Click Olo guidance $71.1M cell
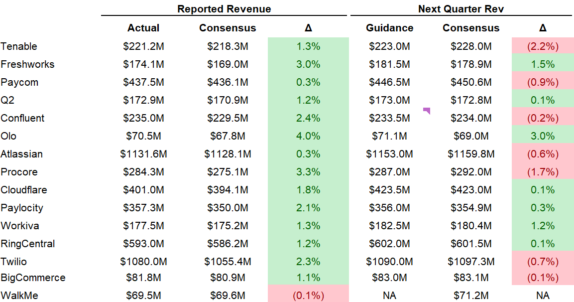 click(x=389, y=137)
